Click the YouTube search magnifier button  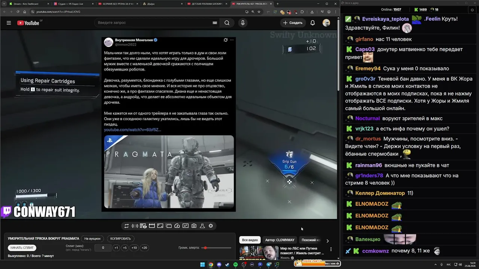pyautogui.click(x=227, y=23)
